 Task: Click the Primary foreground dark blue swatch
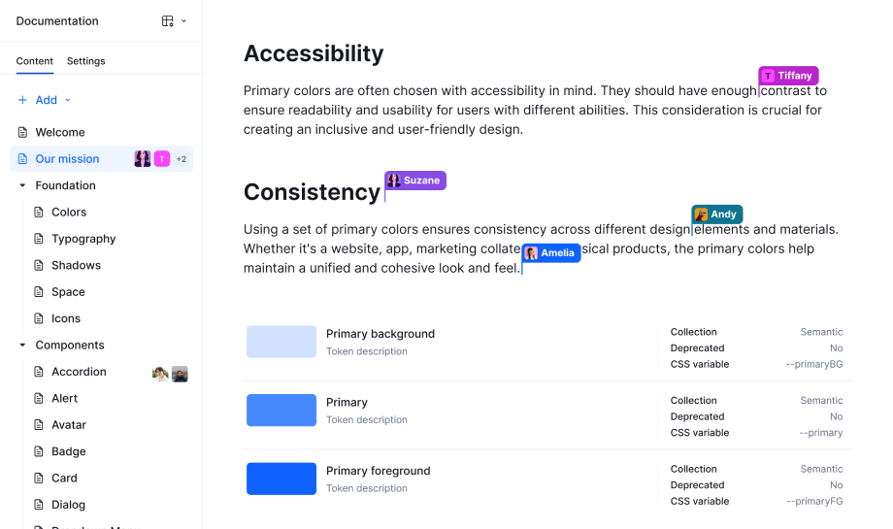pos(281,479)
